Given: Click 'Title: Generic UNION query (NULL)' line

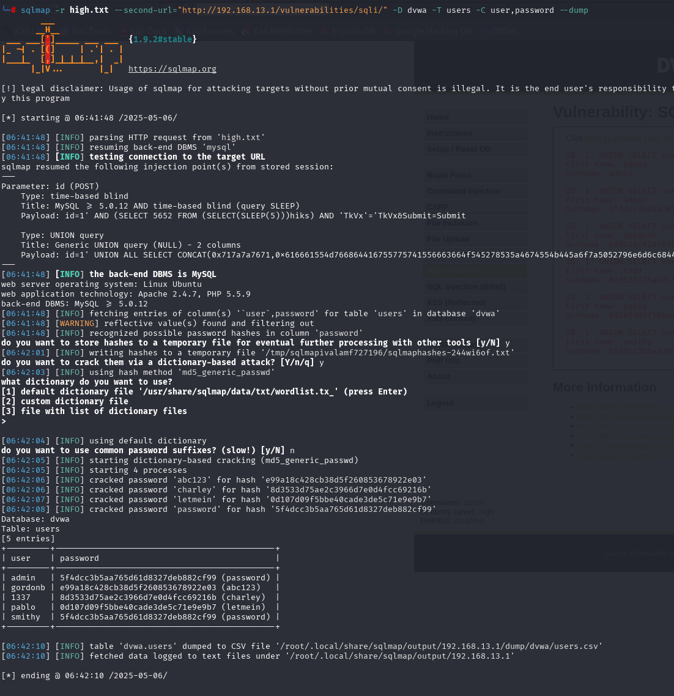Looking at the screenshot, I should point(130,245).
